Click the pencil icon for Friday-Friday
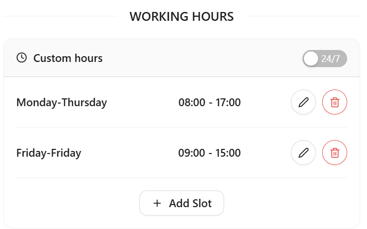Viewport: 367px width, 229px height. tap(303, 153)
